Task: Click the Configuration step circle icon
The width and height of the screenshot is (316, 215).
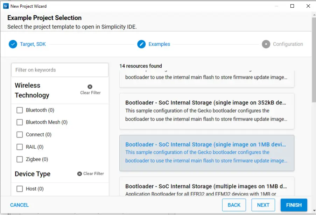Action: tap(266, 44)
